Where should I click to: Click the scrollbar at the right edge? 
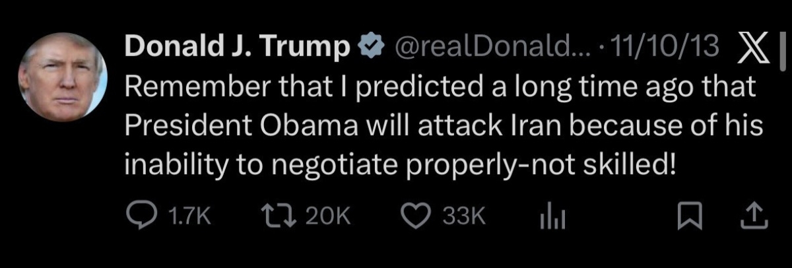(x=783, y=50)
